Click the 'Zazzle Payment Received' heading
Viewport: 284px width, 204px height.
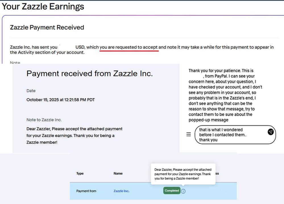47,28
